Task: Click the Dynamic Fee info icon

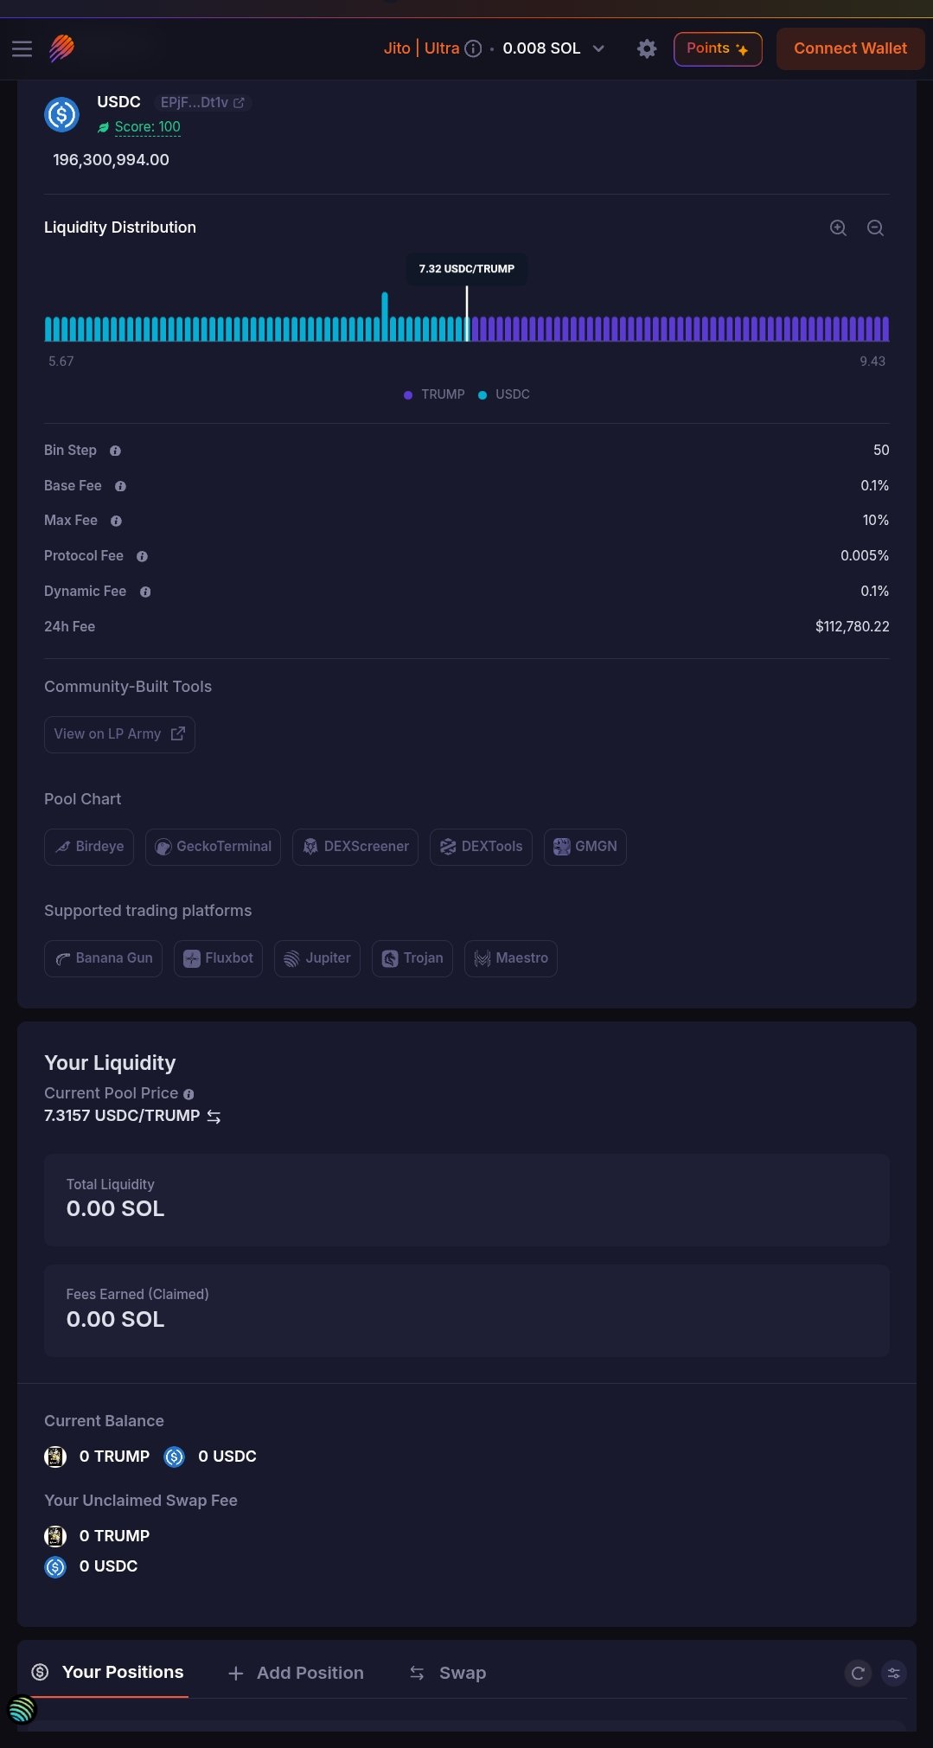Action: (x=145, y=592)
